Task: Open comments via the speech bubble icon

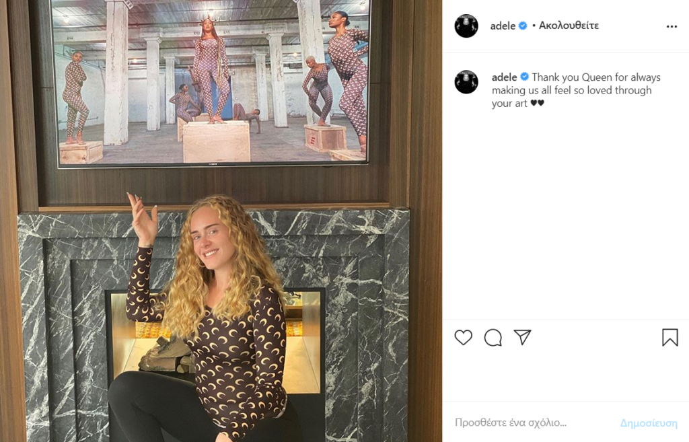Action: pyautogui.click(x=493, y=338)
